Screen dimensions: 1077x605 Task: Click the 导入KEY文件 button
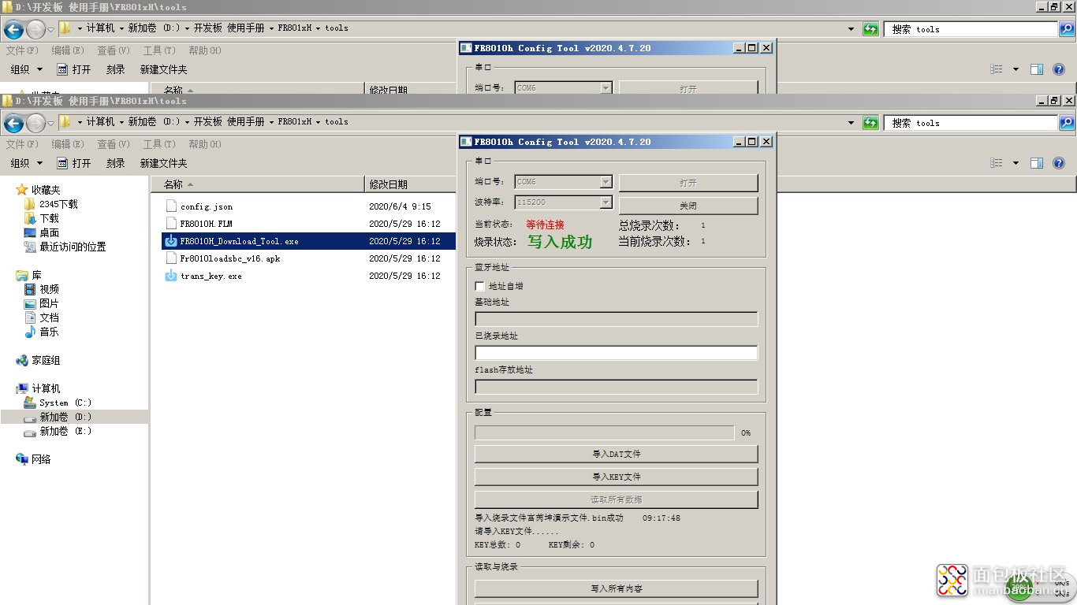pos(616,477)
